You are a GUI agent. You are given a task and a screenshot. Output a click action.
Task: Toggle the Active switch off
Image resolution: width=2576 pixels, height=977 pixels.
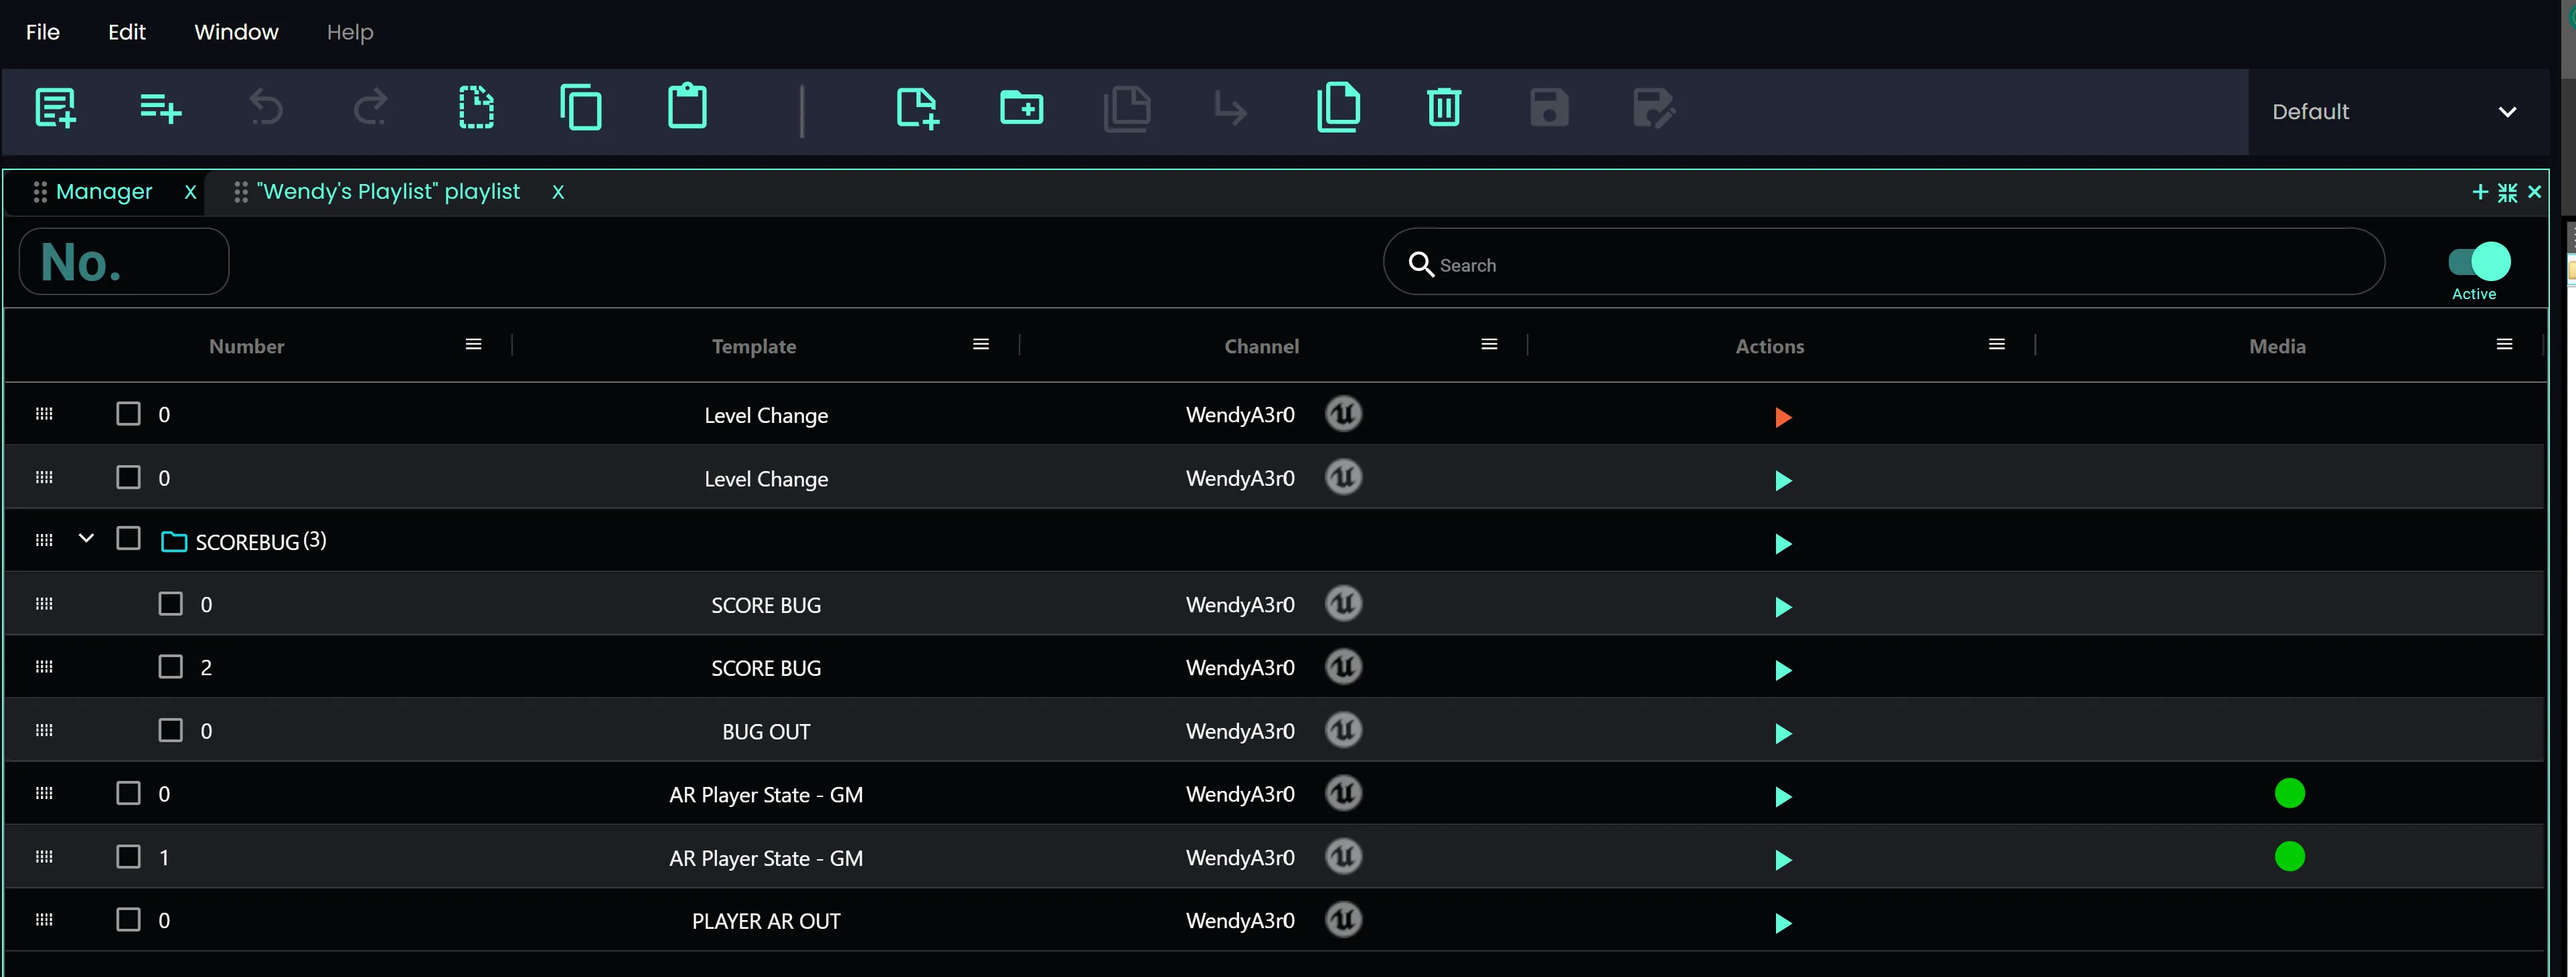click(2478, 262)
